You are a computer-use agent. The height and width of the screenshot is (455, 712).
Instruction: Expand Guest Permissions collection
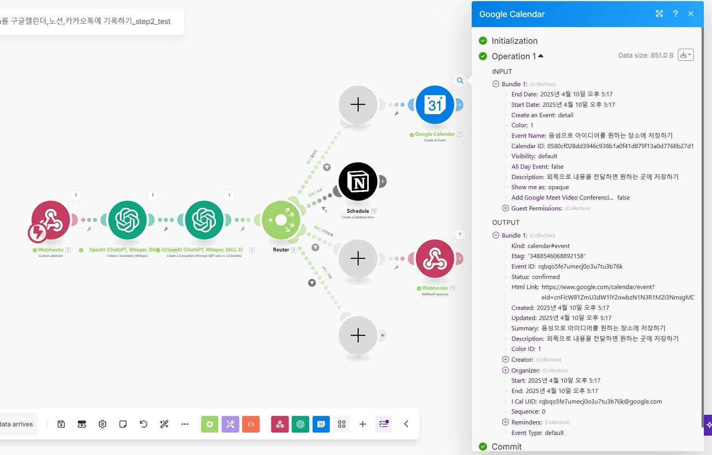tap(505, 208)
